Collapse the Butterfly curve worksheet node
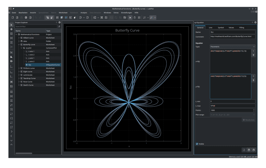The image size is (266, 168). (19, 45)
